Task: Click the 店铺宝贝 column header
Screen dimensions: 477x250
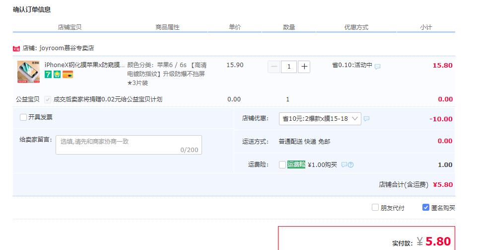Action: point(69,27)
